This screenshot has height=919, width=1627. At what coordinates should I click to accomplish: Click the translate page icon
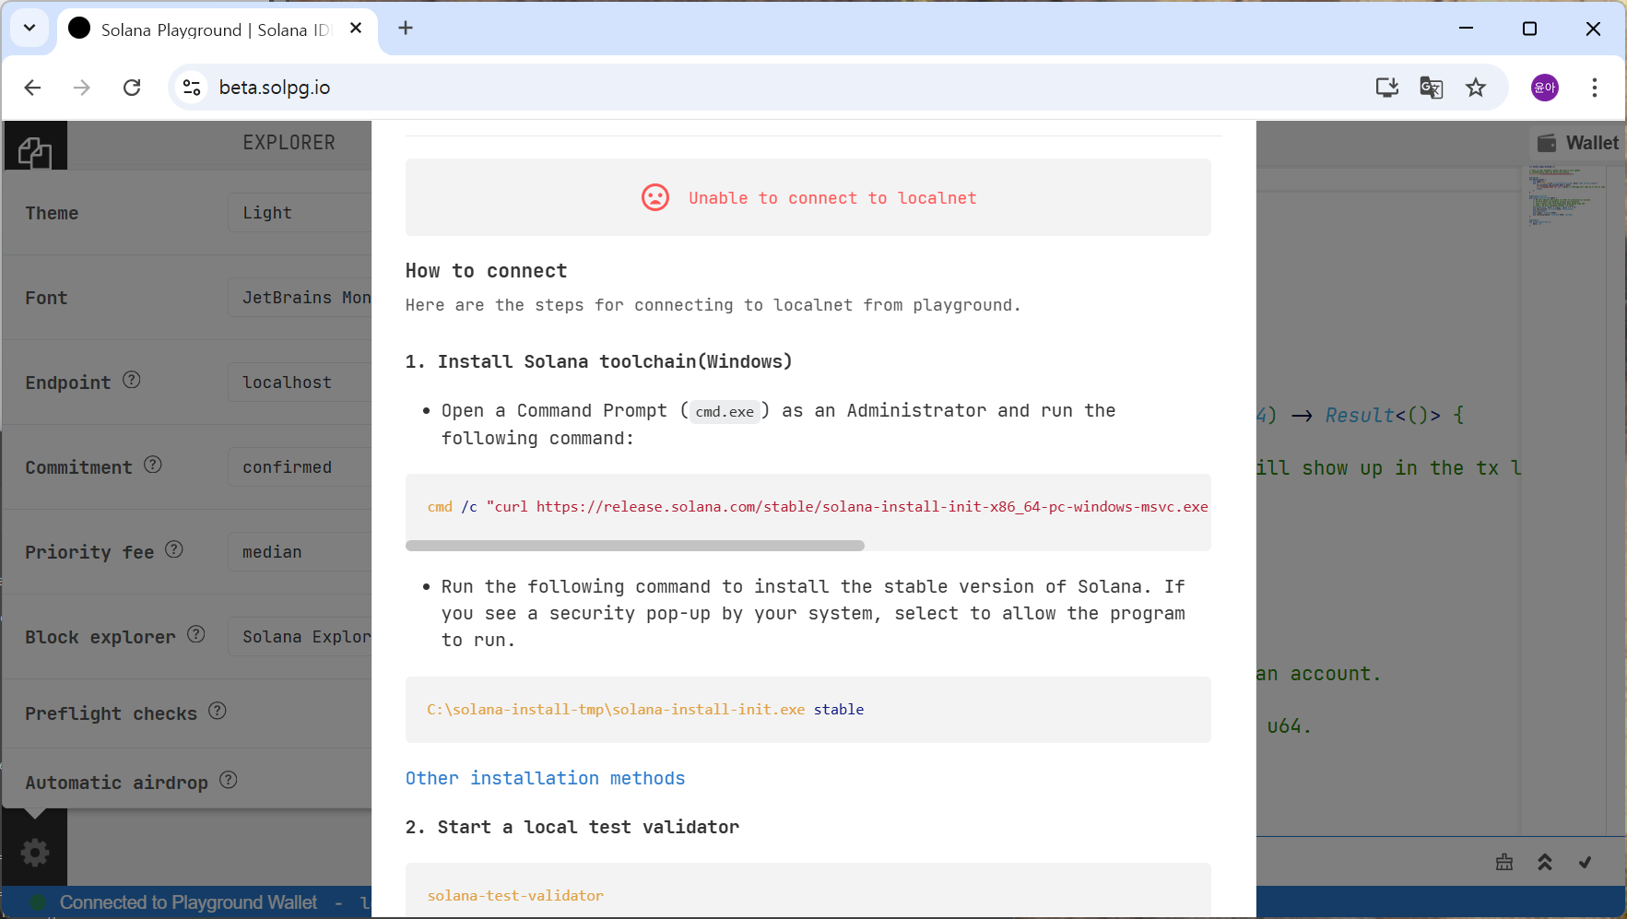click(1432, 88)
